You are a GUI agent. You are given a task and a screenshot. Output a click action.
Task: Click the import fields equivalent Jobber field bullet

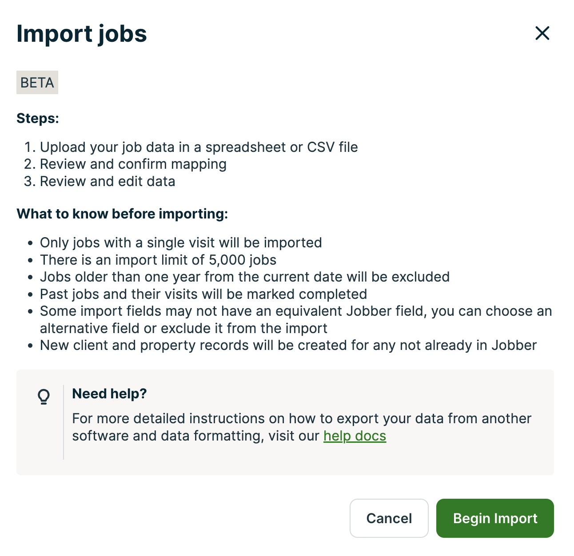tap(295, 311)
